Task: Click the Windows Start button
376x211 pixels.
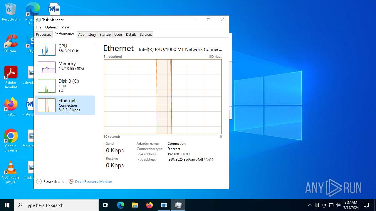Action: pyautogui.click(x=7, y=205)
